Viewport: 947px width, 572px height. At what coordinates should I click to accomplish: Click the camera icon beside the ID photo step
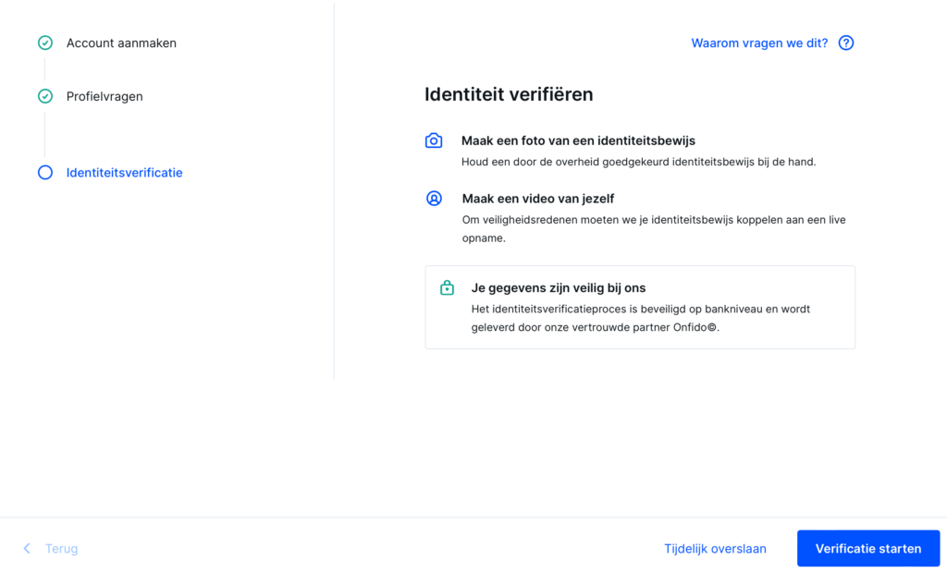pos(434,140)
